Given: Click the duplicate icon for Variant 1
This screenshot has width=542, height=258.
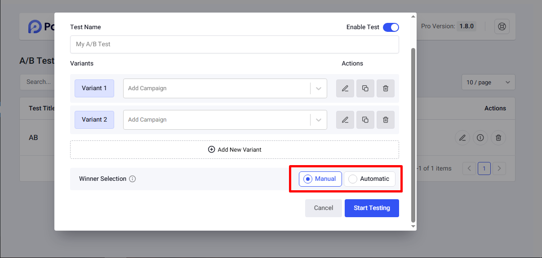Looking at the screenshot, I should (x=365, y=88).
